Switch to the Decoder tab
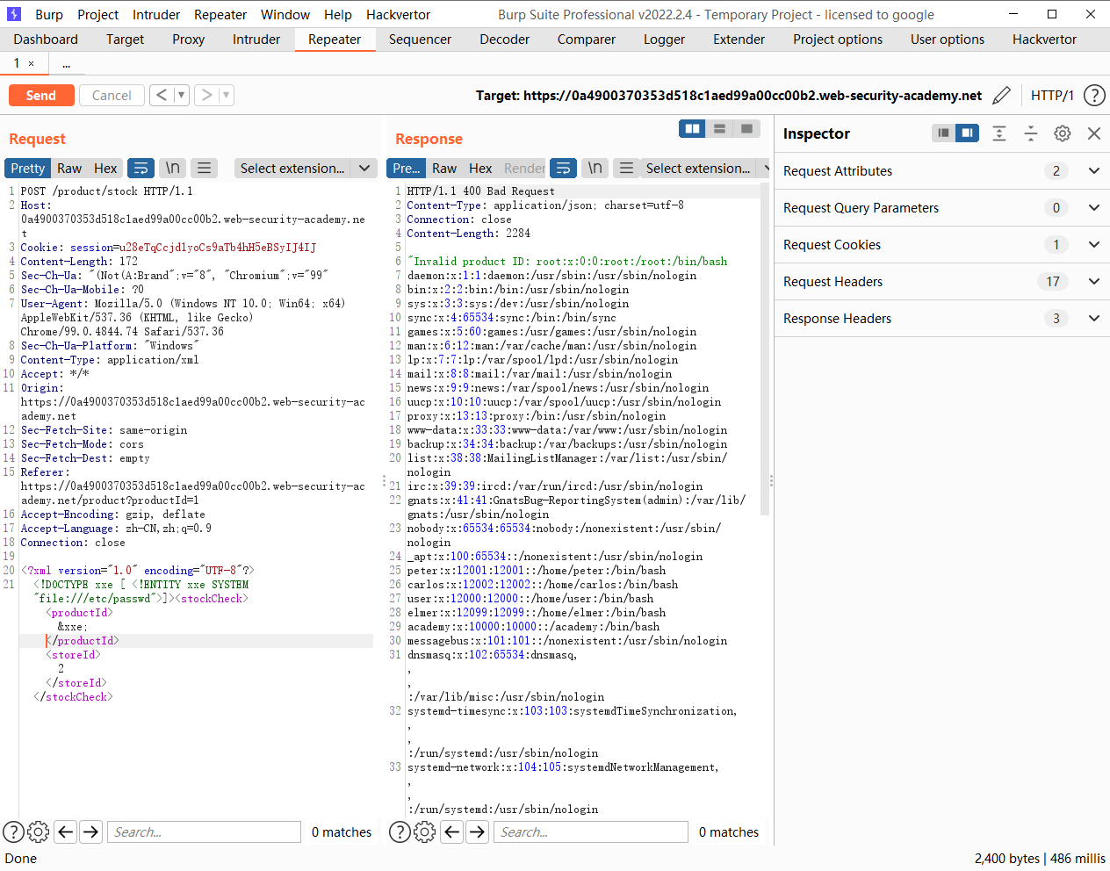Screen dimensions: 1110x871 click(505, 39)
